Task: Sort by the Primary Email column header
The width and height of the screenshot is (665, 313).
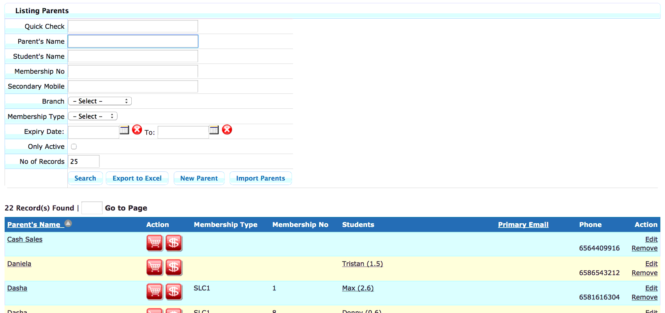Action: click(523, 225)
